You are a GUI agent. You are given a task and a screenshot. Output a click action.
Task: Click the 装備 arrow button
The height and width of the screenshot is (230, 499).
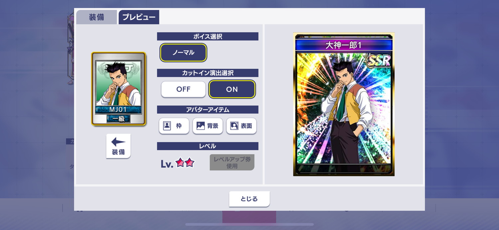coord(118,146)
